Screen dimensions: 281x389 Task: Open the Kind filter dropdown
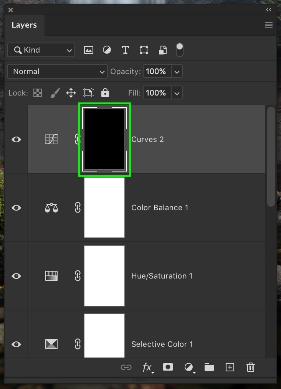click(41, 50)
